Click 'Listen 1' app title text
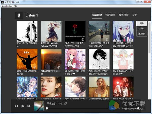 [x=32, y=15]
